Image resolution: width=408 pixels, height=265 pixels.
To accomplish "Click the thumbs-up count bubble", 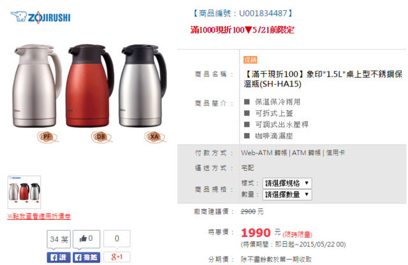I will click(86, 239).
